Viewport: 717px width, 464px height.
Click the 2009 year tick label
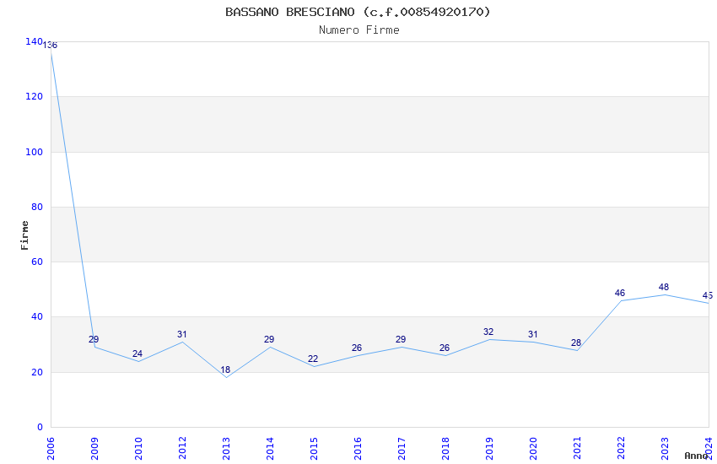[x=94, y=448]
